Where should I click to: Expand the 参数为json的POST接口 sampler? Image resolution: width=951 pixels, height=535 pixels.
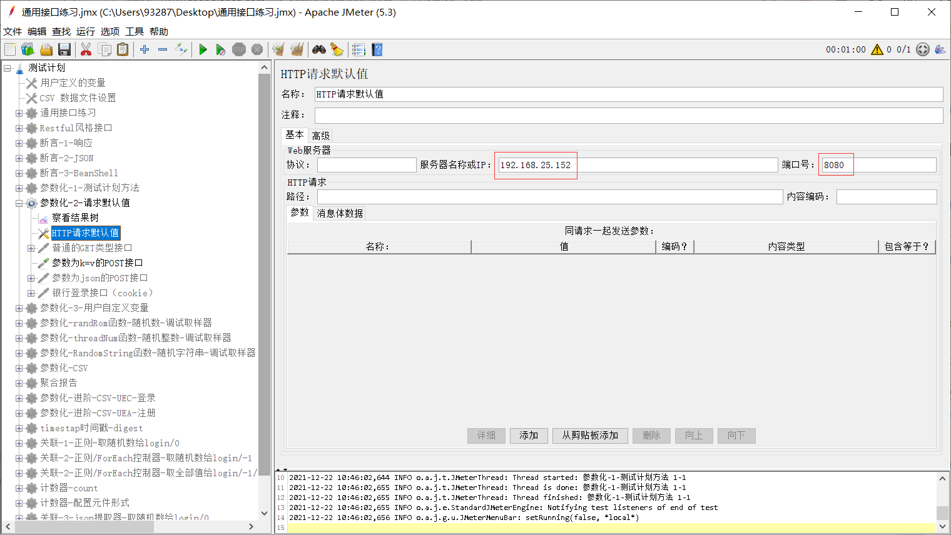[31, 278]
